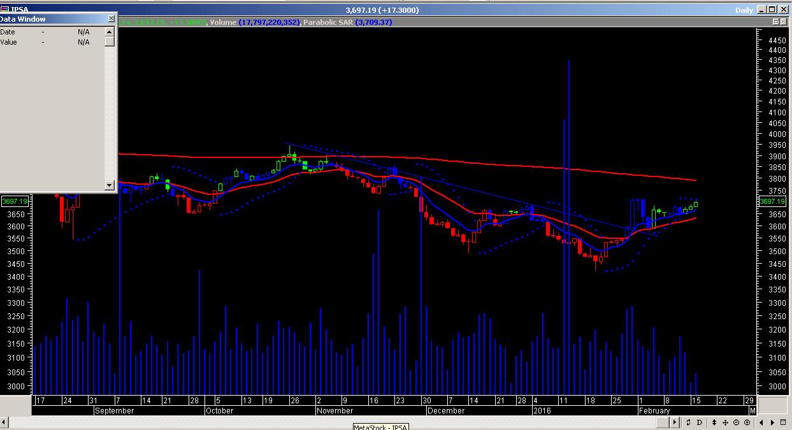Select the four-way pan arrows icon
The width and height of the screenshot is (792, 430).
coord(726,422)
